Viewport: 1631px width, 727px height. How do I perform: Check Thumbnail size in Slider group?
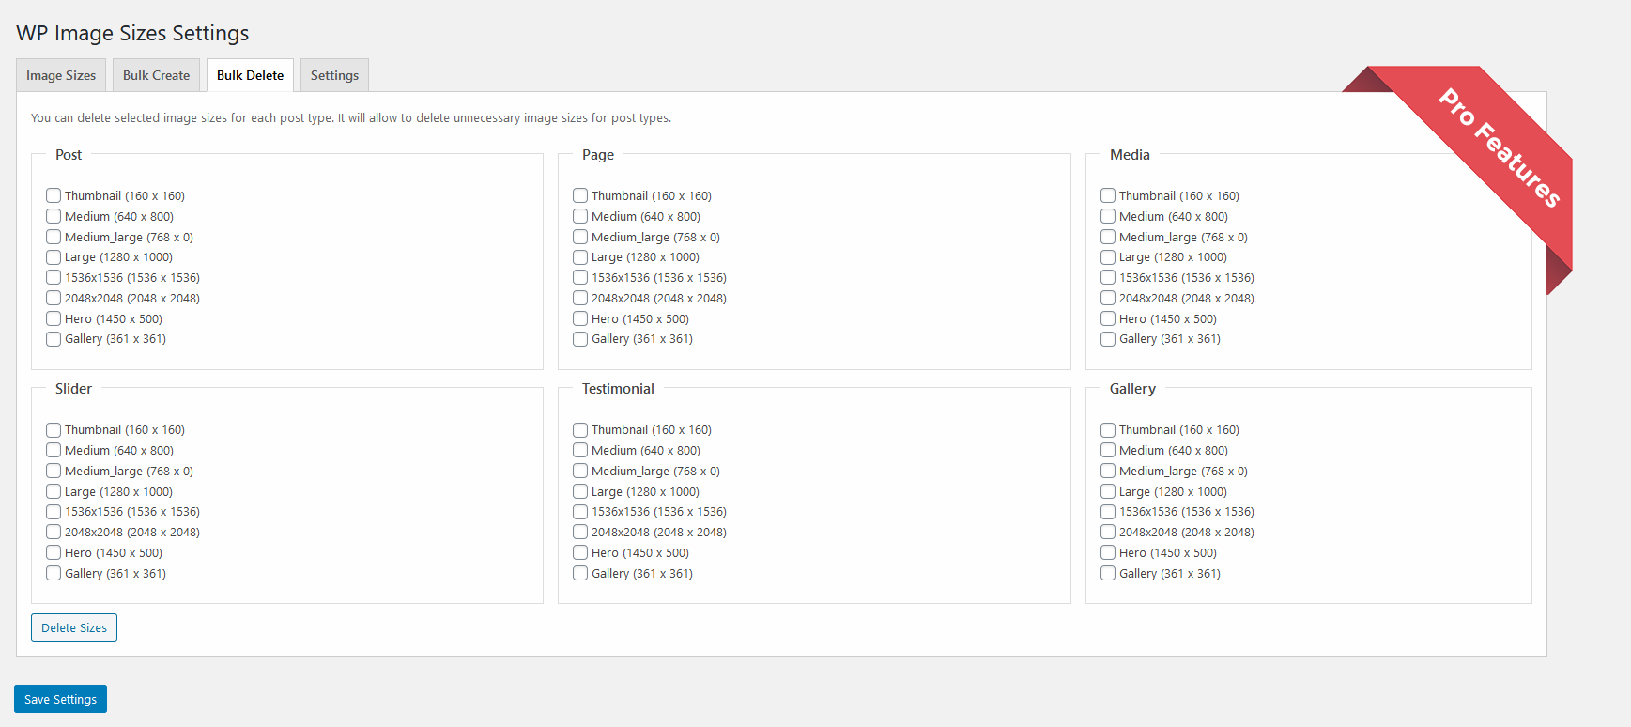[54, 430]
